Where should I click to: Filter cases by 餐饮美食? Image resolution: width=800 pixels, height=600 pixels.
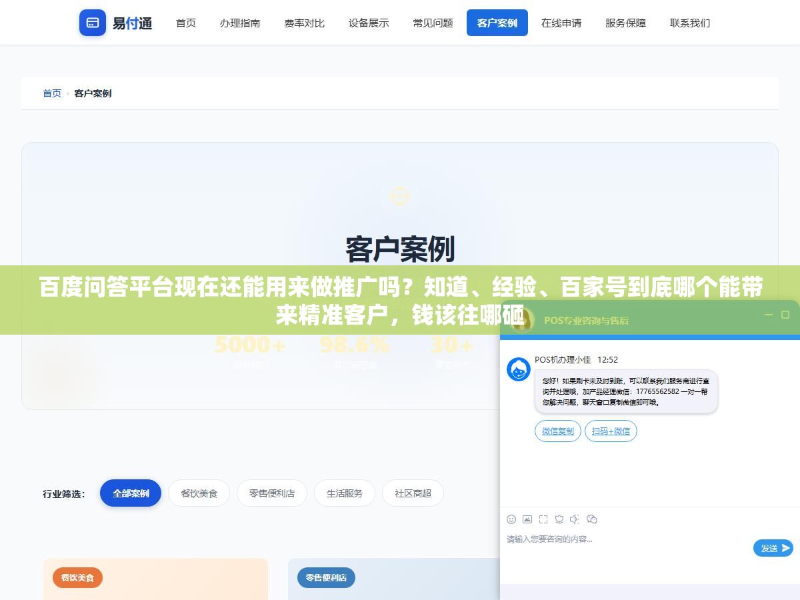[199, 493]
